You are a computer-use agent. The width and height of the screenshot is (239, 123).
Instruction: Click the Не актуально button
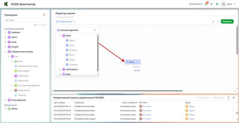[x=203, y=98]
